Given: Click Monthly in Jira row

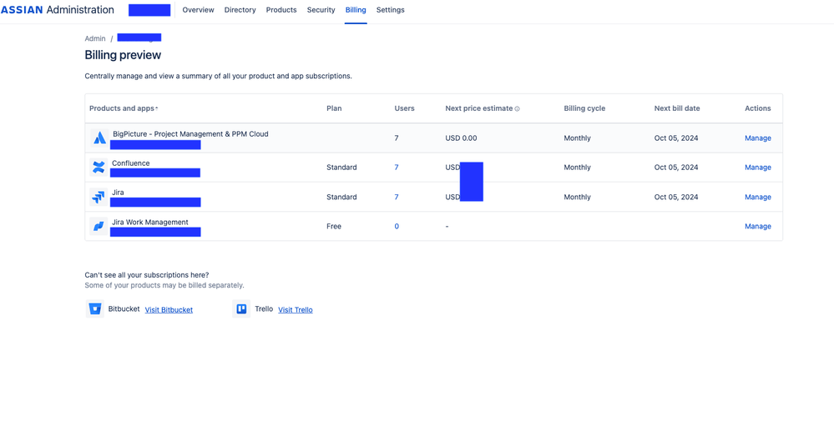Looking at the screenshot, I should tap(577, 197).
